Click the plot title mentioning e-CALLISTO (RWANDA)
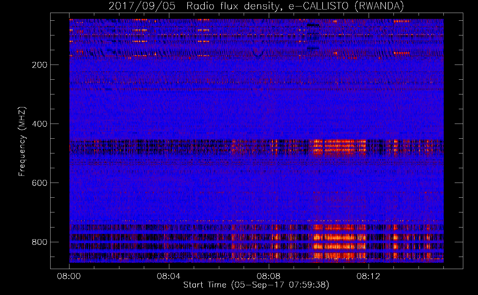 pyautogui.click(x=256, y=6)
